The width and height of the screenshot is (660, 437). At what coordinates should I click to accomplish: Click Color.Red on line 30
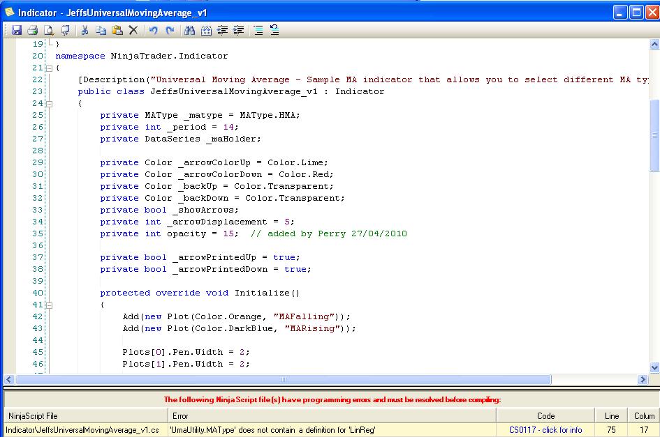(x=304, y=174)
